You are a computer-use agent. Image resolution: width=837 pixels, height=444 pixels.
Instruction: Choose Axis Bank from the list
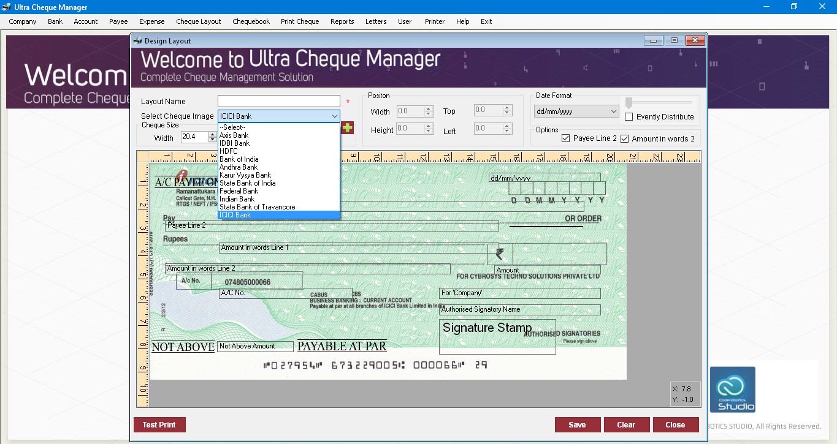pos(279,135)
